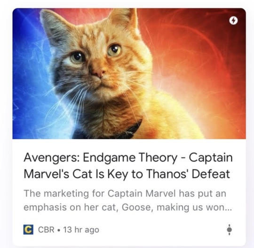Open headline line "Avengers: Endgame Theory - Captain"
Image resolution: width=254 pixels, height=248 pixels.
[128, 158]
